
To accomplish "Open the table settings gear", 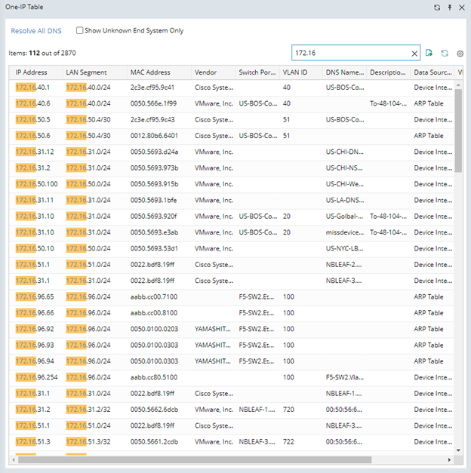I will [460, 54].
